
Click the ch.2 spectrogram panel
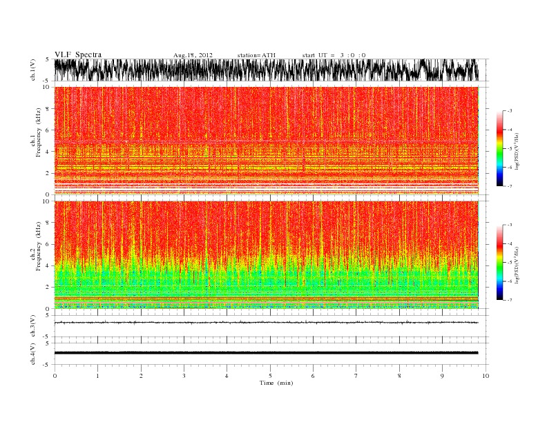pyautogui.click(x=266, y=254)
